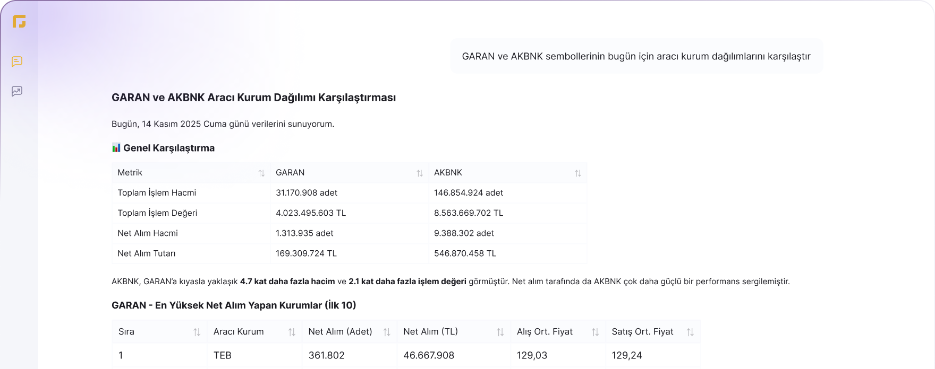
Task: Sort by Satış Ort. Fiyat column
Action: click(690, 332)
